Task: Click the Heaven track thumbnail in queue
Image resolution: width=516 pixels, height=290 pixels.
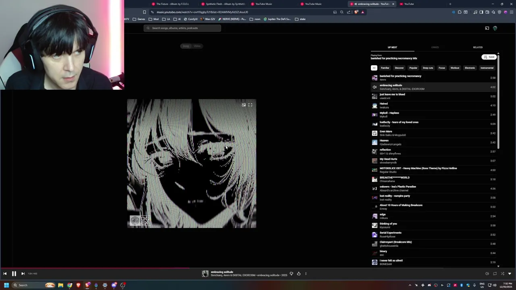Action: pos(375,143)
